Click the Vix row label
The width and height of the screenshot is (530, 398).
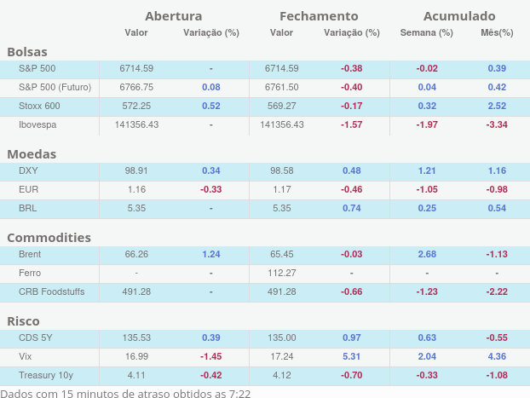click(x=26, y=356)
